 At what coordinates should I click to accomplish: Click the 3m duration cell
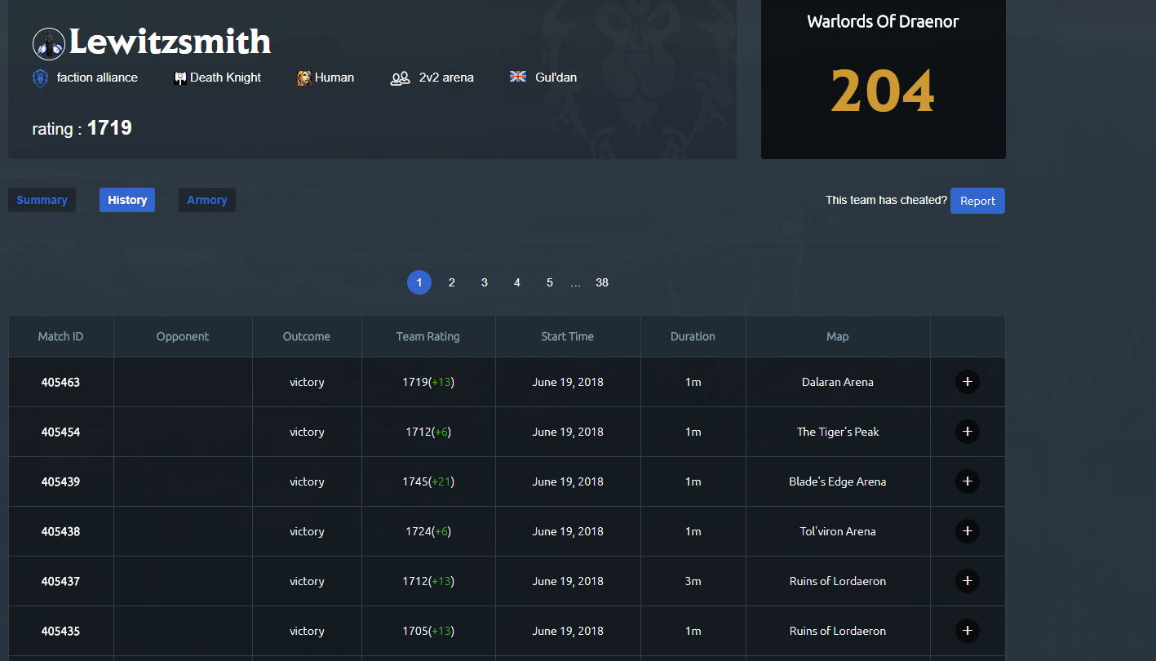pyautogui.click(x=693, y=581)
